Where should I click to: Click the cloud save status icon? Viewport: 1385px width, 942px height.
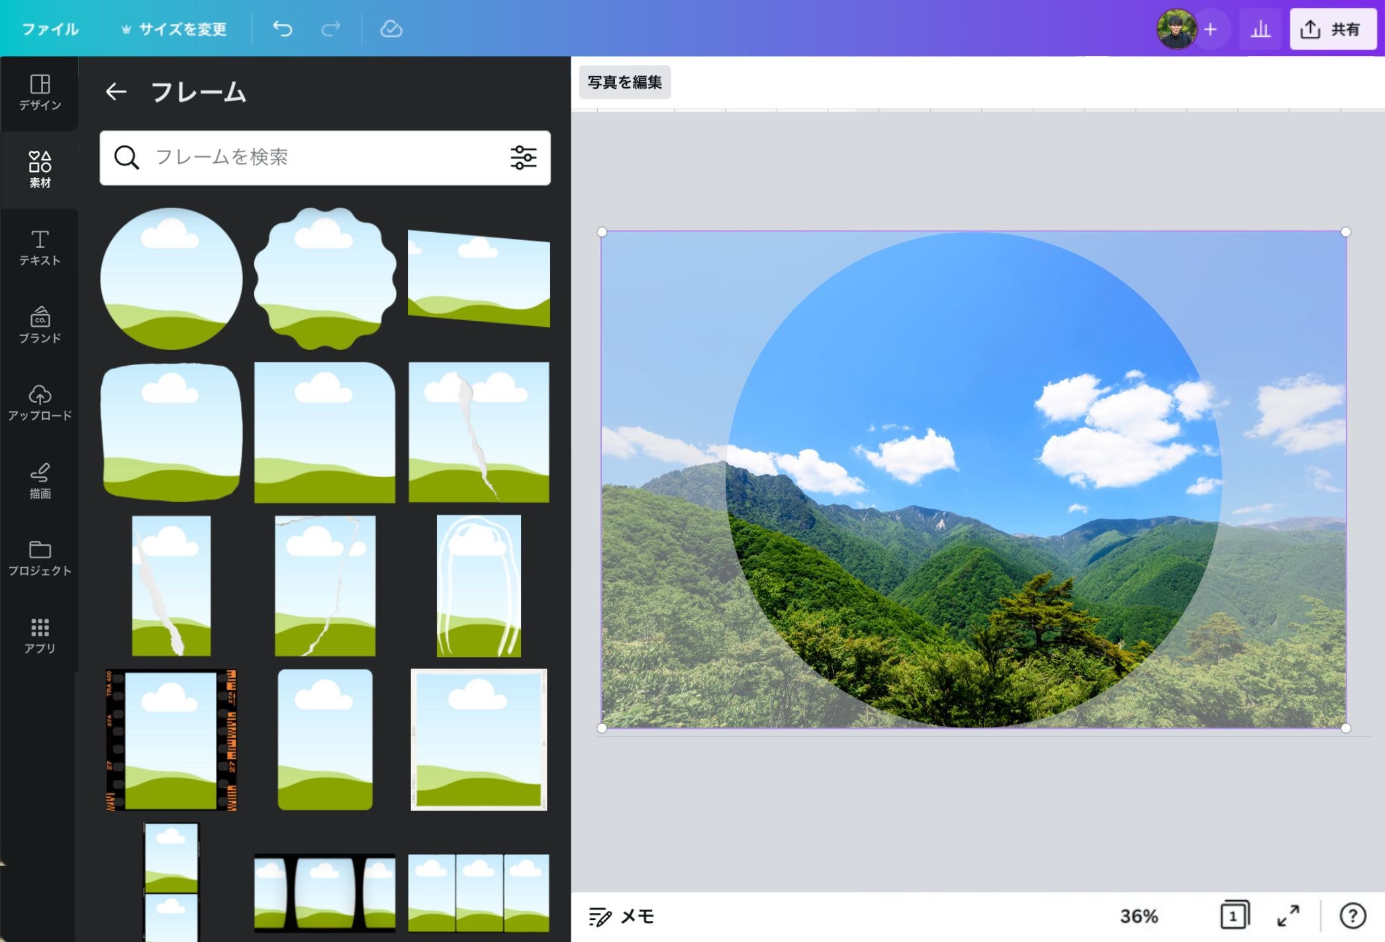tap(391, 28)
